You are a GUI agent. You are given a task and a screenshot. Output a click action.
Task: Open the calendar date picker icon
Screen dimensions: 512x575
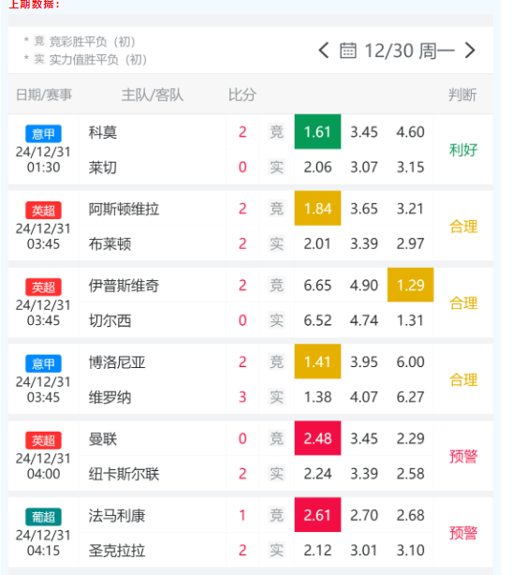point(348,51)
